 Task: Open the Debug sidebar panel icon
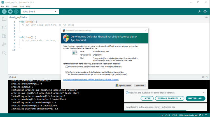[4, 44]
